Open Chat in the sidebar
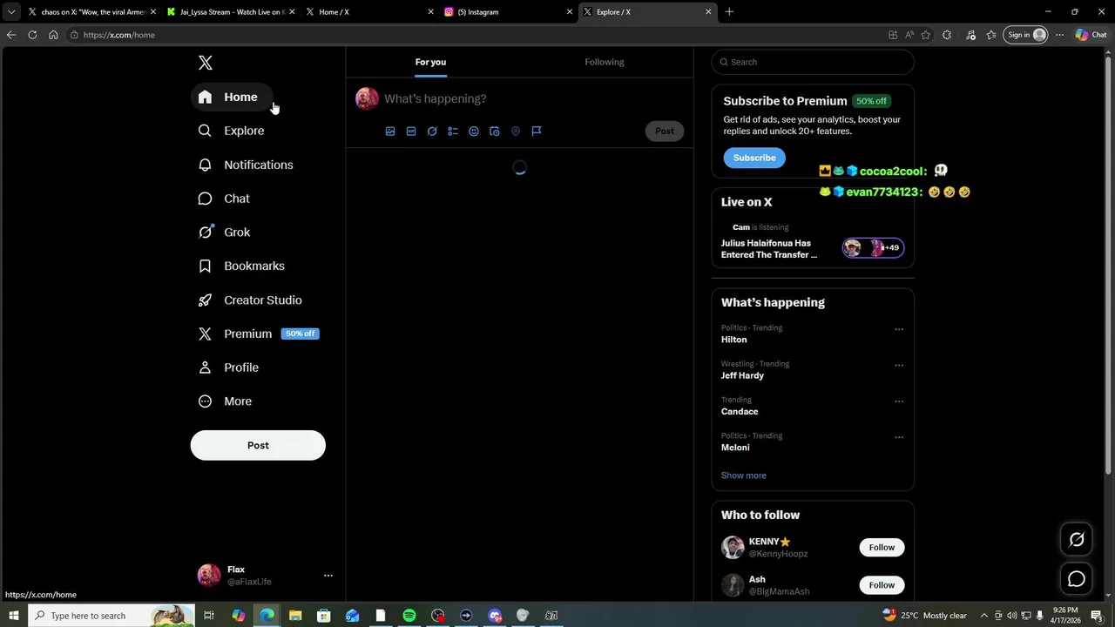Screen dimensions: 1115x627 (225, 199)
